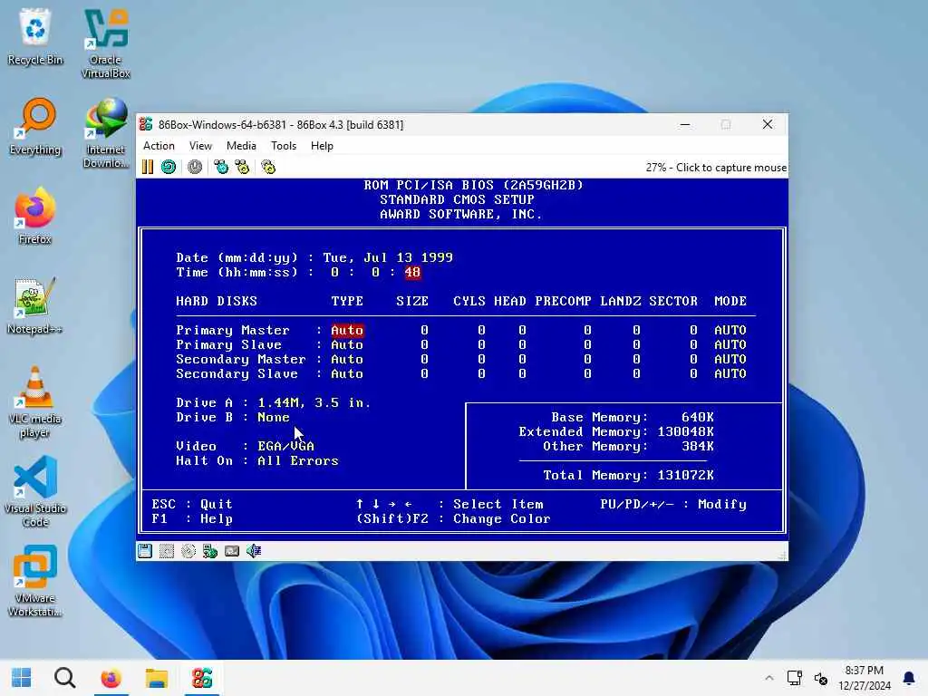928x696 pixels.
Task: Click the floppy disk status bar icon
Action: (145, 552)
